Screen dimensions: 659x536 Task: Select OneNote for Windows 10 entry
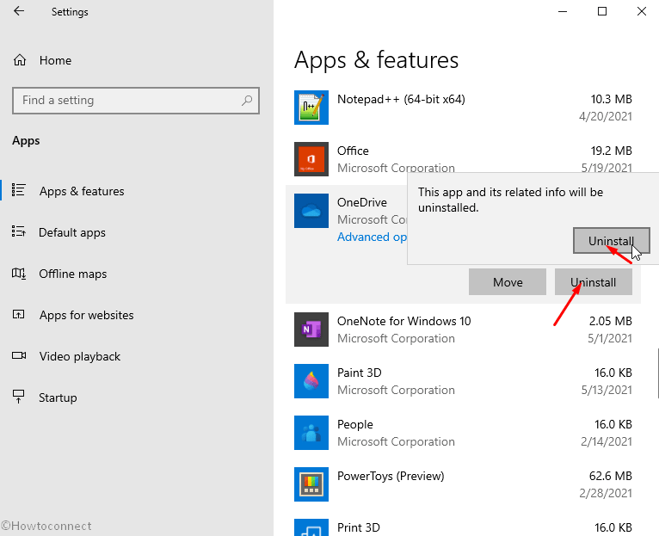pyautogui.click(x=403, y=321)
